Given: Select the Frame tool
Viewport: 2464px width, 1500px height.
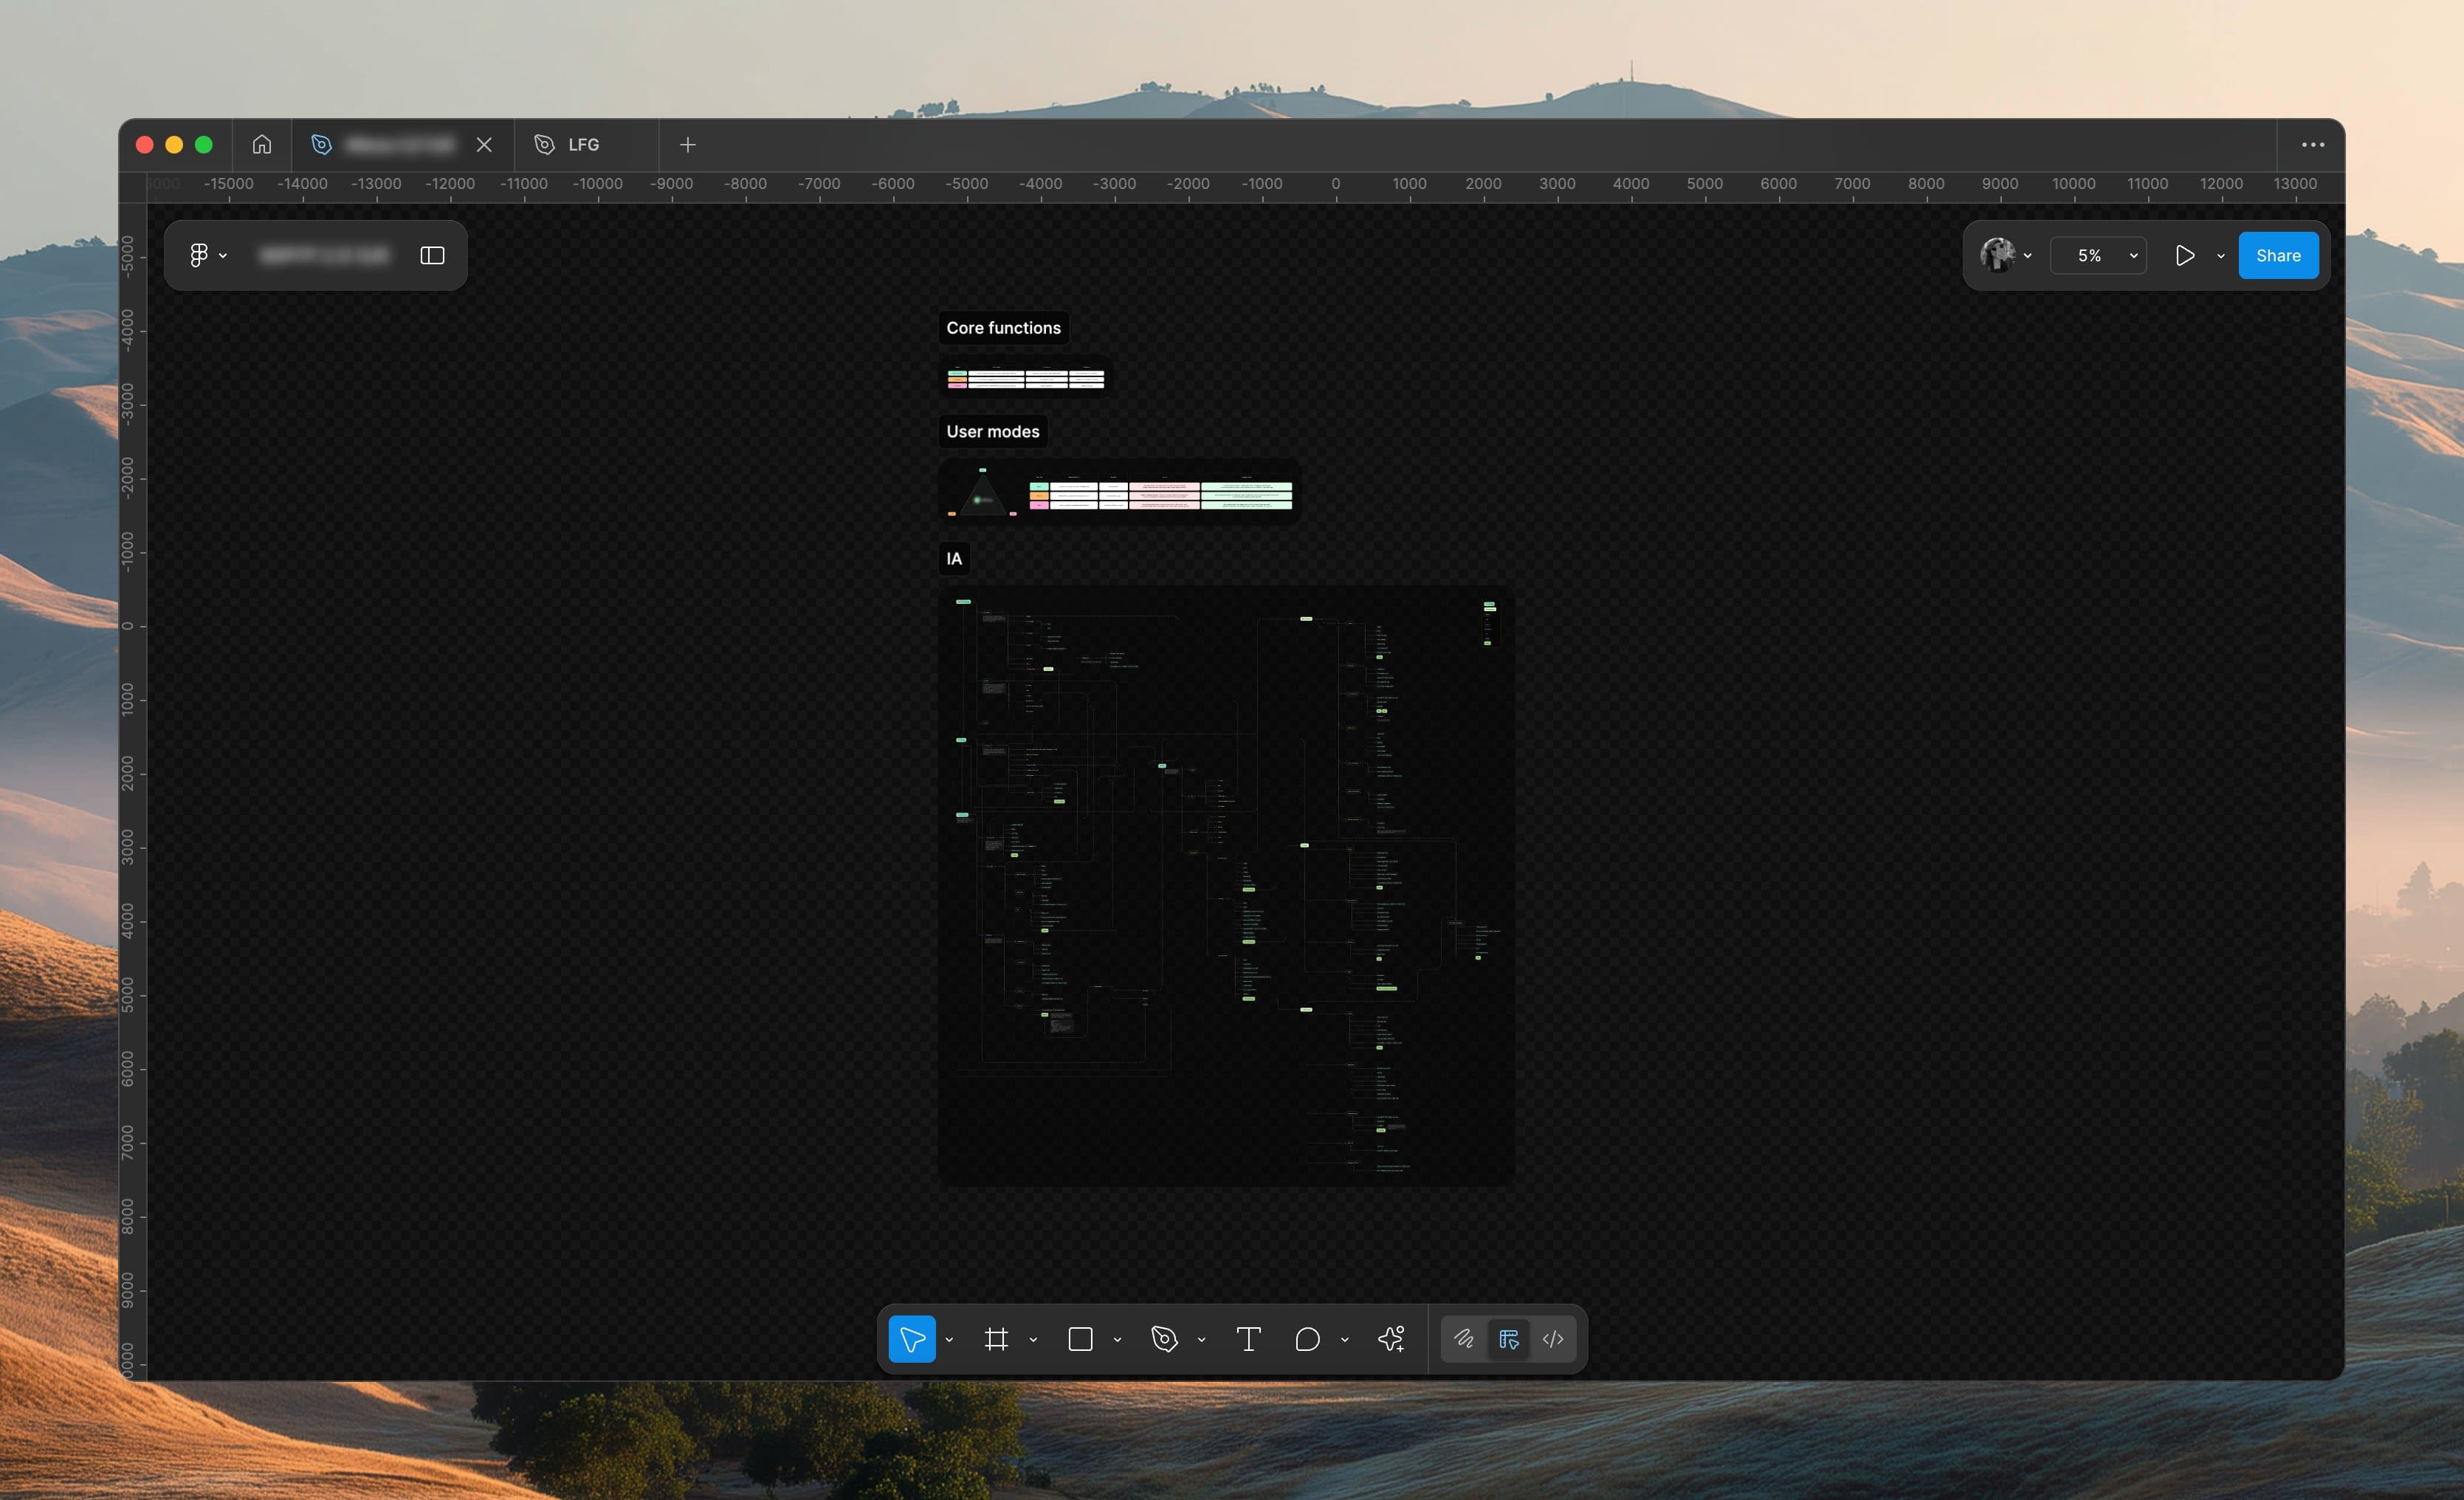Looking at the screenshot, I should [x=996, y=1339].
